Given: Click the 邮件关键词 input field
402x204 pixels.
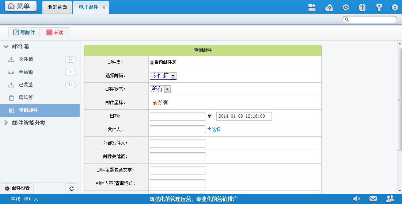Looking at the screenshot, I should point(177,157).
